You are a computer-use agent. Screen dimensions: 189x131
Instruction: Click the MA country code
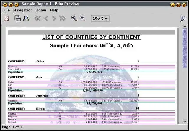[x=60, y=66]
